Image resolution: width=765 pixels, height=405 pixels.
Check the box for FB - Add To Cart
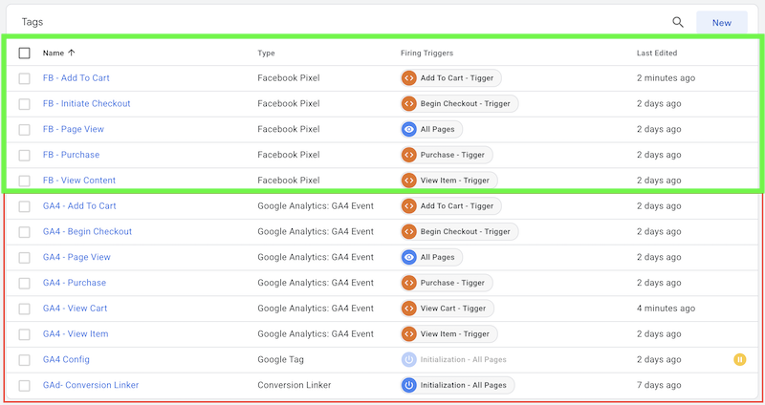coord(24,78)
